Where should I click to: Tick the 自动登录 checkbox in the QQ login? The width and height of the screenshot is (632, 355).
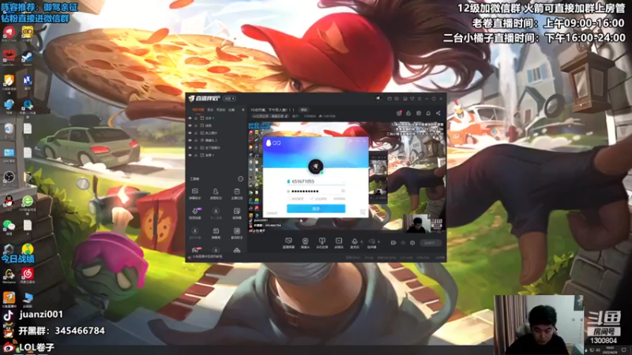(x=289, y=199)
